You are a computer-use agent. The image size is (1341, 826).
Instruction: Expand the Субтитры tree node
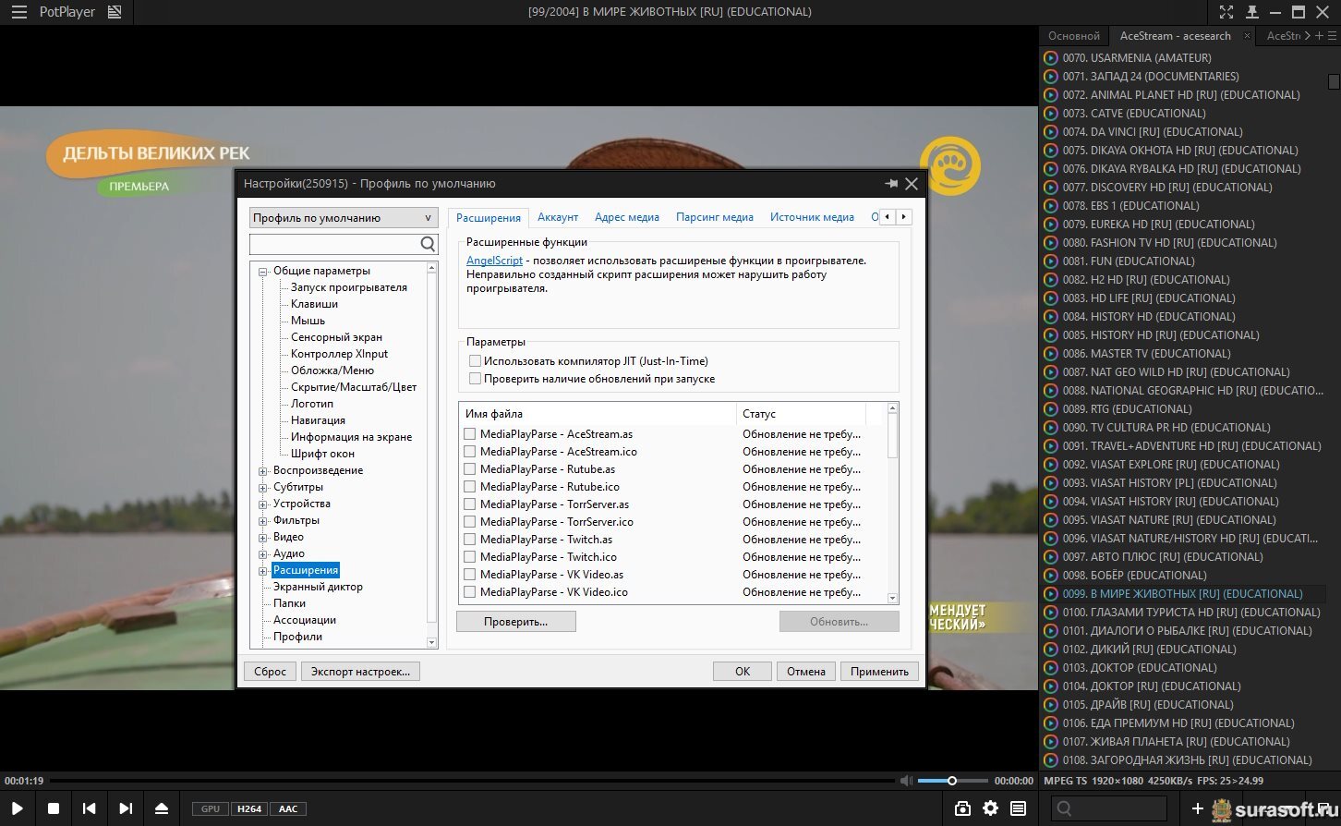coord(263,488)
